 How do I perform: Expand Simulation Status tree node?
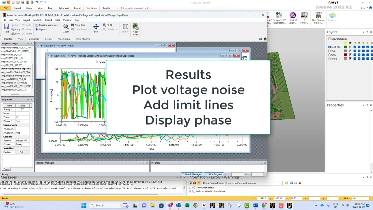190,188
